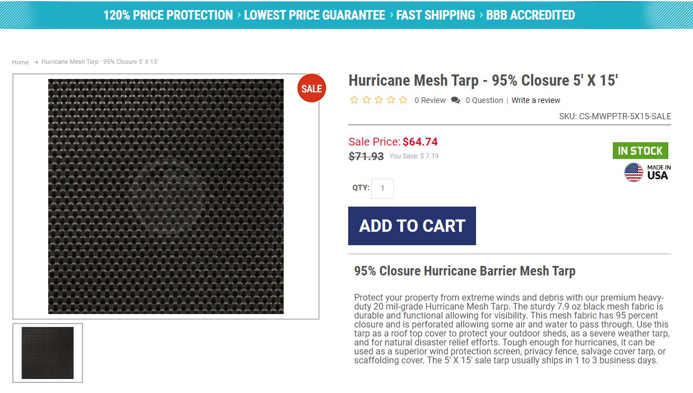Click BBB ACCREDITED in top banner

pos(530,15)
